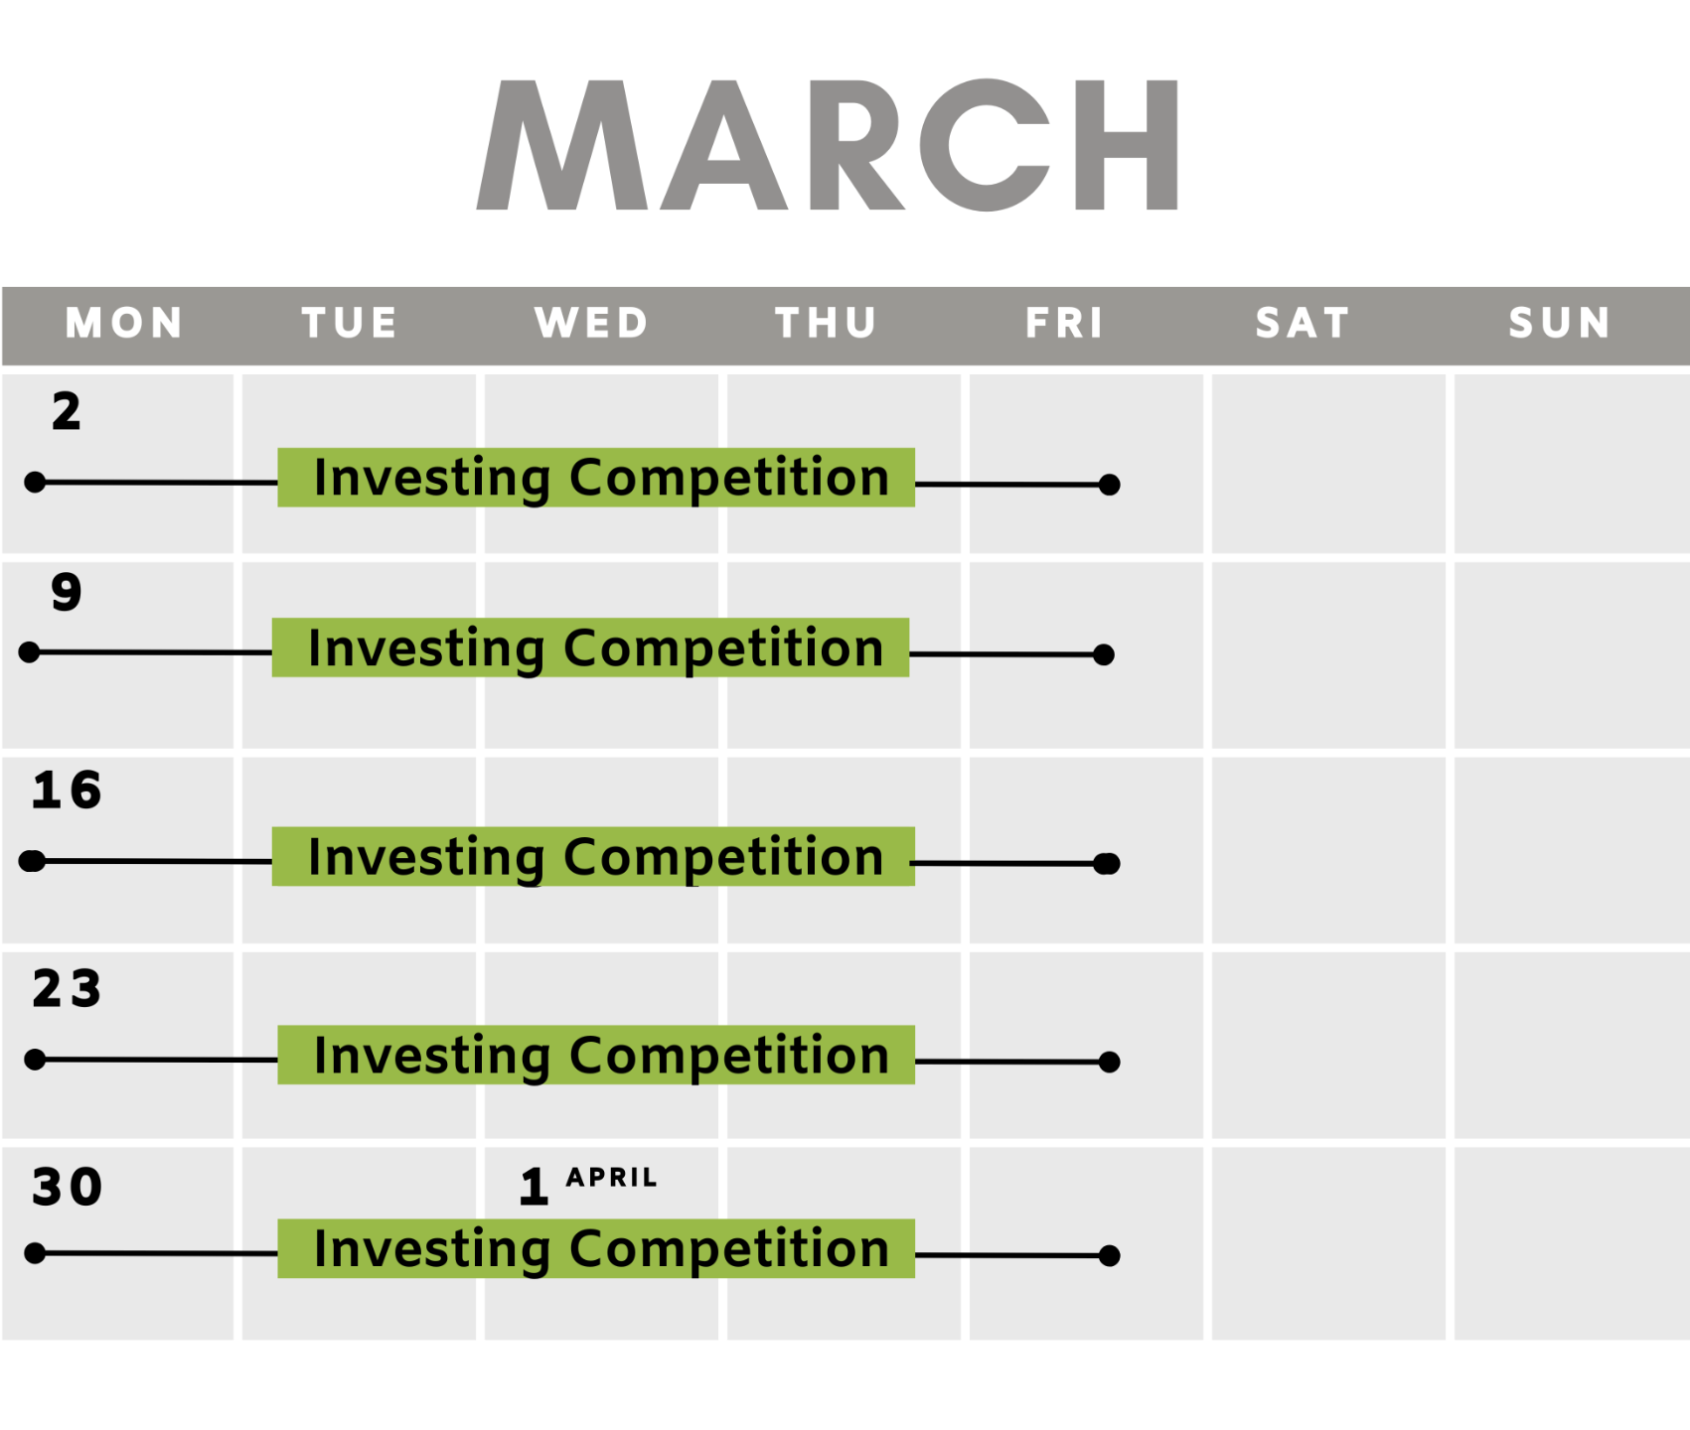This screenshot has height=1430, width=1690.
Task: Click the MARCH month title
Action: (x=828, y=145)
